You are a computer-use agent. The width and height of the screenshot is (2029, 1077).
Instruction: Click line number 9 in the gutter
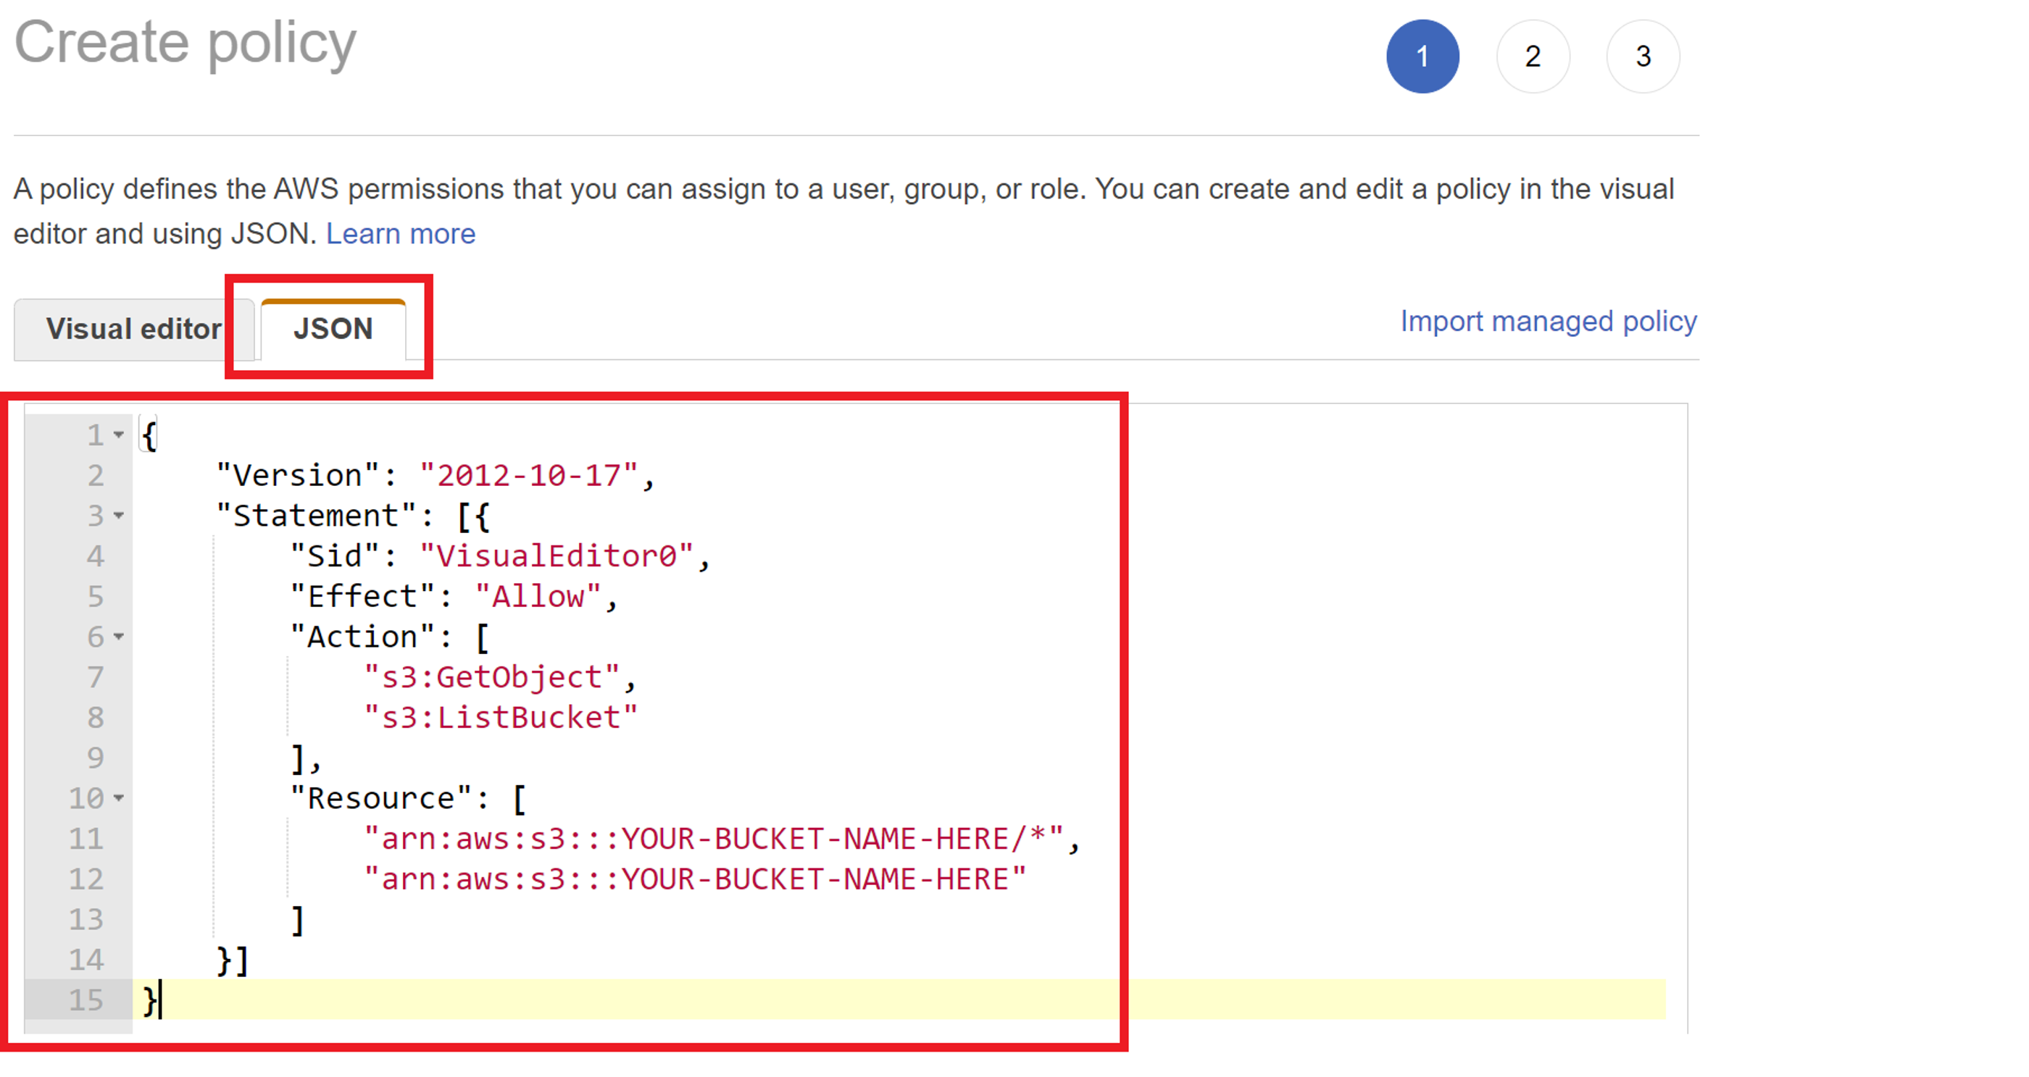96,758
